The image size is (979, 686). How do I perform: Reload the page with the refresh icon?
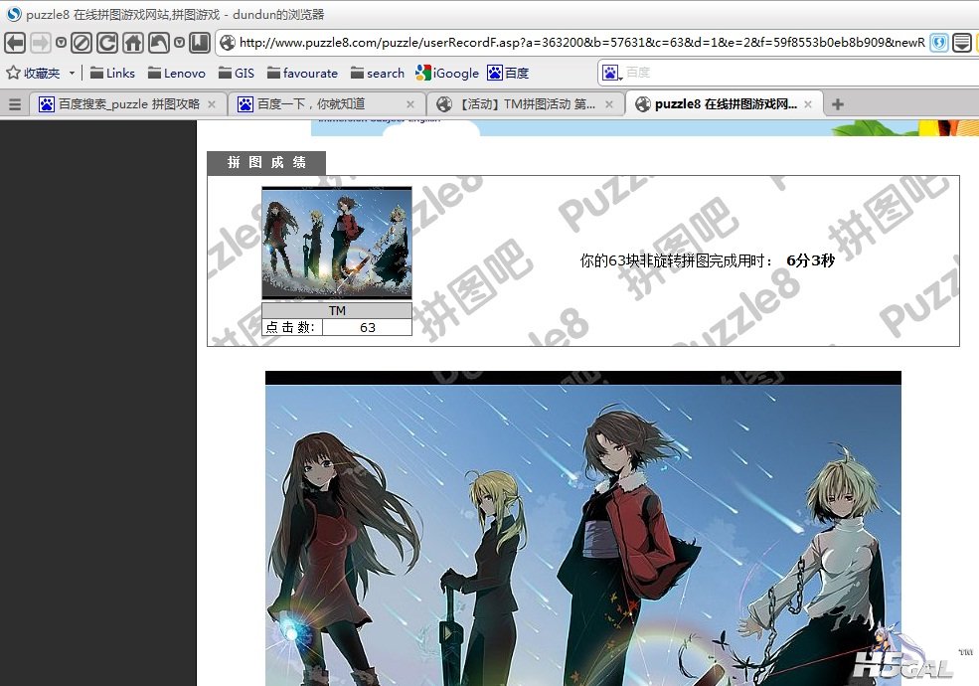tap(106, 43)
